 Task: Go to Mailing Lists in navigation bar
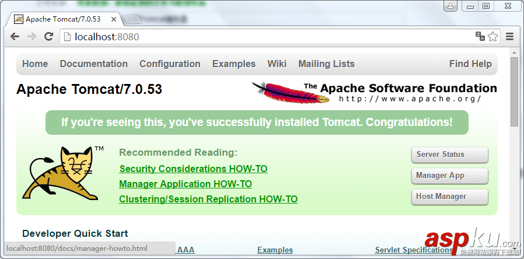click(326, 64)
